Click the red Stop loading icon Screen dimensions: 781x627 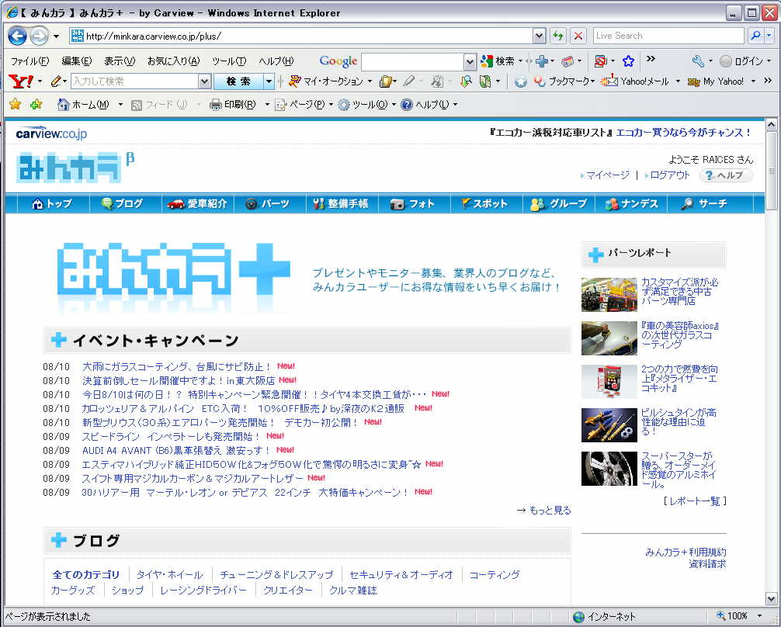pos(578,36)
